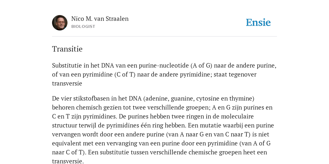Click the horizontal divider below the author header

point(164,37)
